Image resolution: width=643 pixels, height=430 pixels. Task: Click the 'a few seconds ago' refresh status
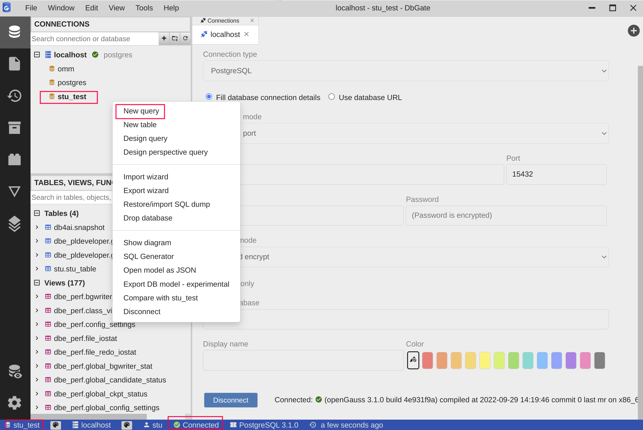346,425
